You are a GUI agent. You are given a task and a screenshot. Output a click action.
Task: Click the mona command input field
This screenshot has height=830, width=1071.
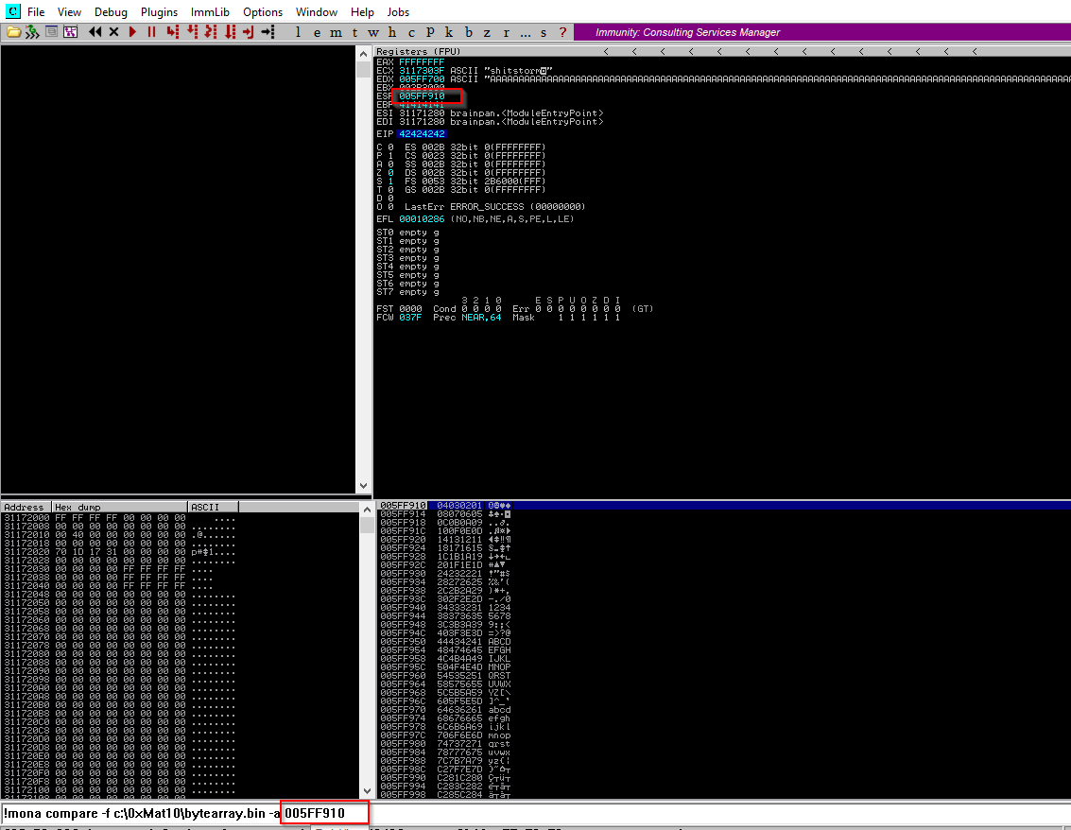point(142,813)
